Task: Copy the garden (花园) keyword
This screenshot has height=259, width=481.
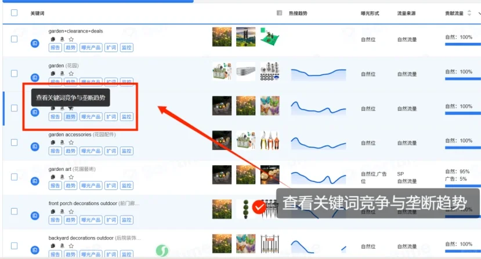Action: coord(53,73)
